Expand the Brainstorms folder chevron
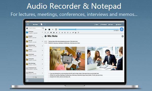Viewport: 152px width, 91px height. 42,46
